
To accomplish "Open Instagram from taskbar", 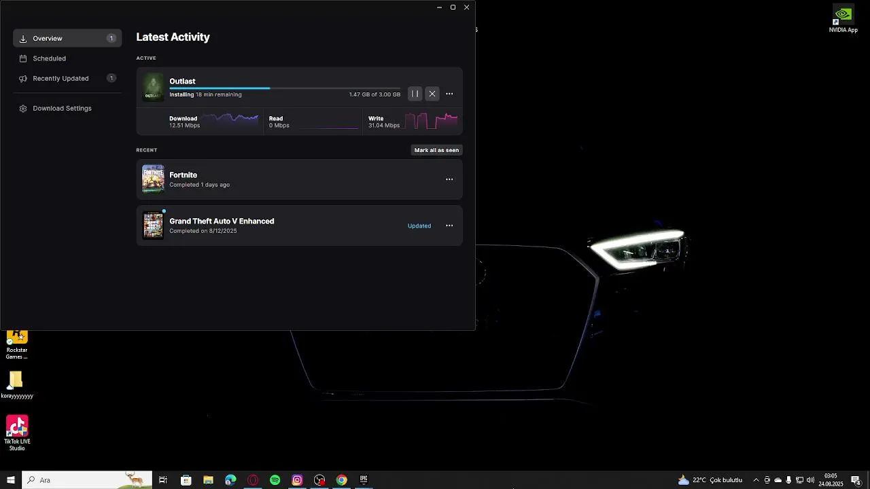I will (297, 480).
